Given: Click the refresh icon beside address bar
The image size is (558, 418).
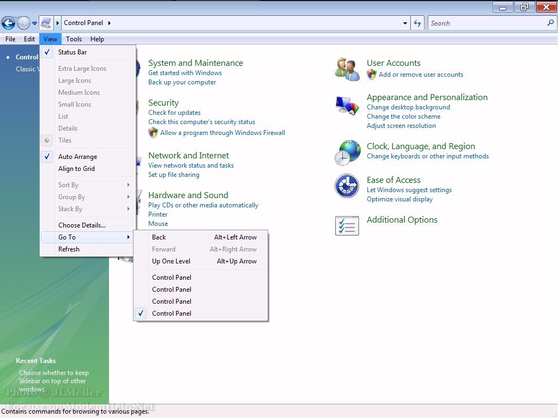Looking at the screenshot, I should point(417,23).
